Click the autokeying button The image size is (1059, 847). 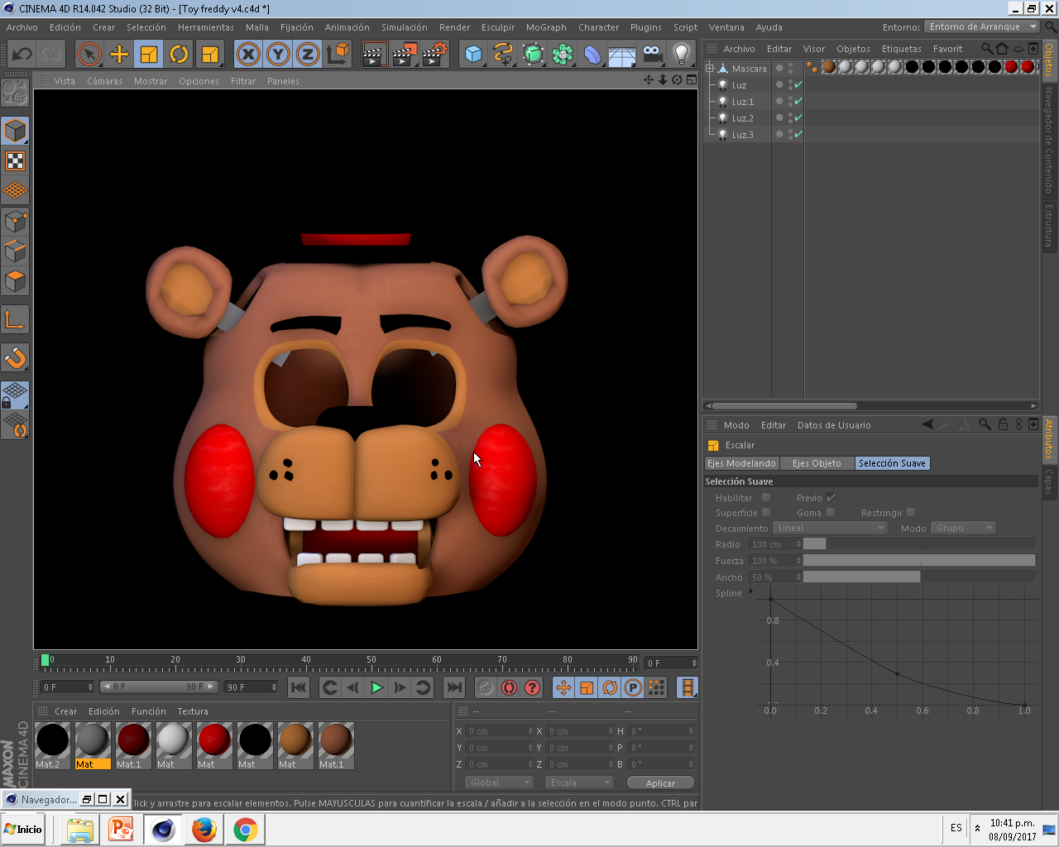pyautogui.click(x=509, y=687)
